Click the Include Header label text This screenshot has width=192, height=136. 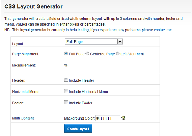(x=82, y=80)
